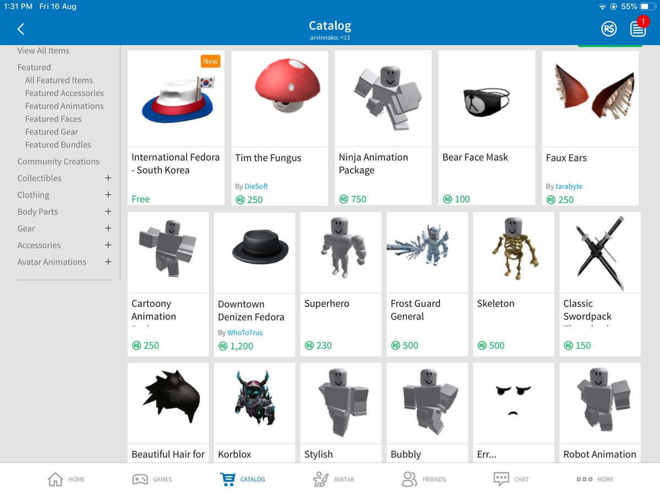Expand the Collectibles category
This screenshot has width=660, height=495.
[108, 178]
